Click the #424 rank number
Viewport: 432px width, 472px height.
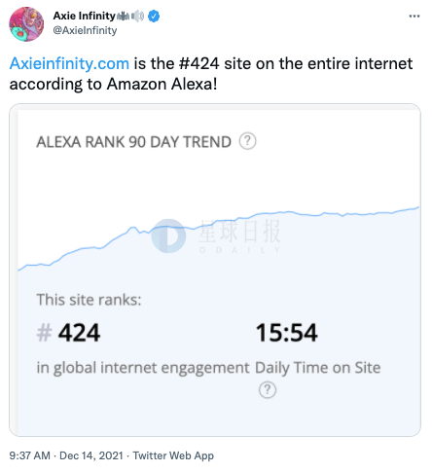[x=68, y=333]
